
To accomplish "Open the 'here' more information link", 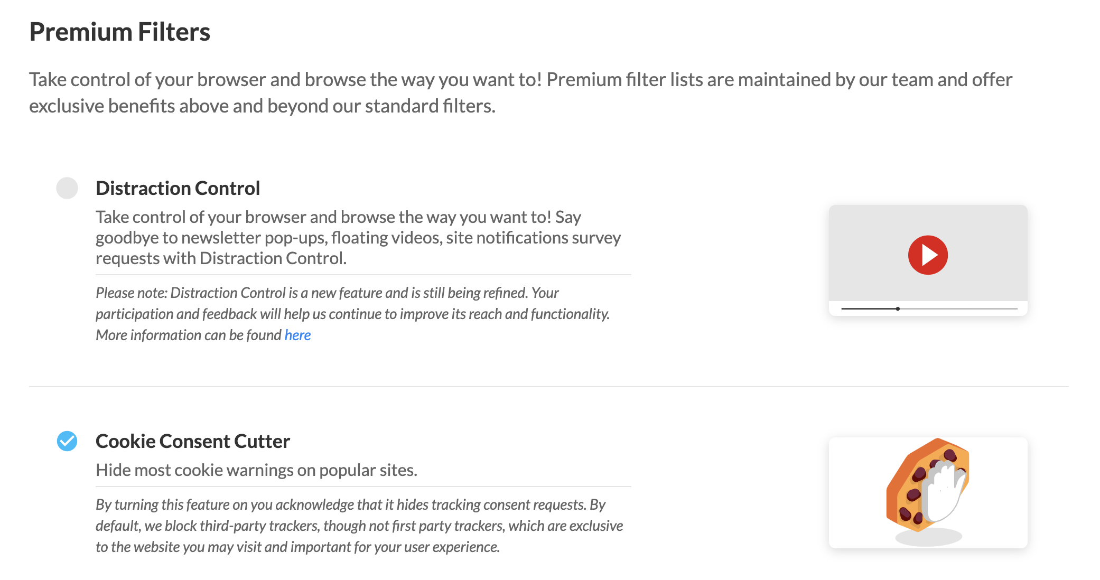I will point(297,335).
